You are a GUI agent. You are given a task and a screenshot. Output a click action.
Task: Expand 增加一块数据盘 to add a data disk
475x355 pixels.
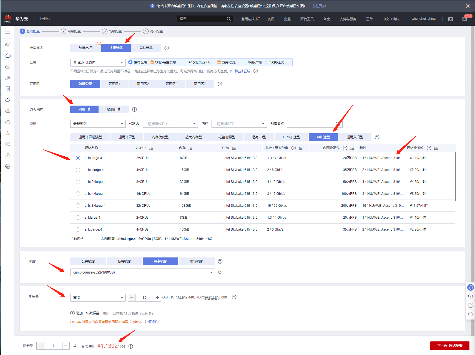coord(85,313)
